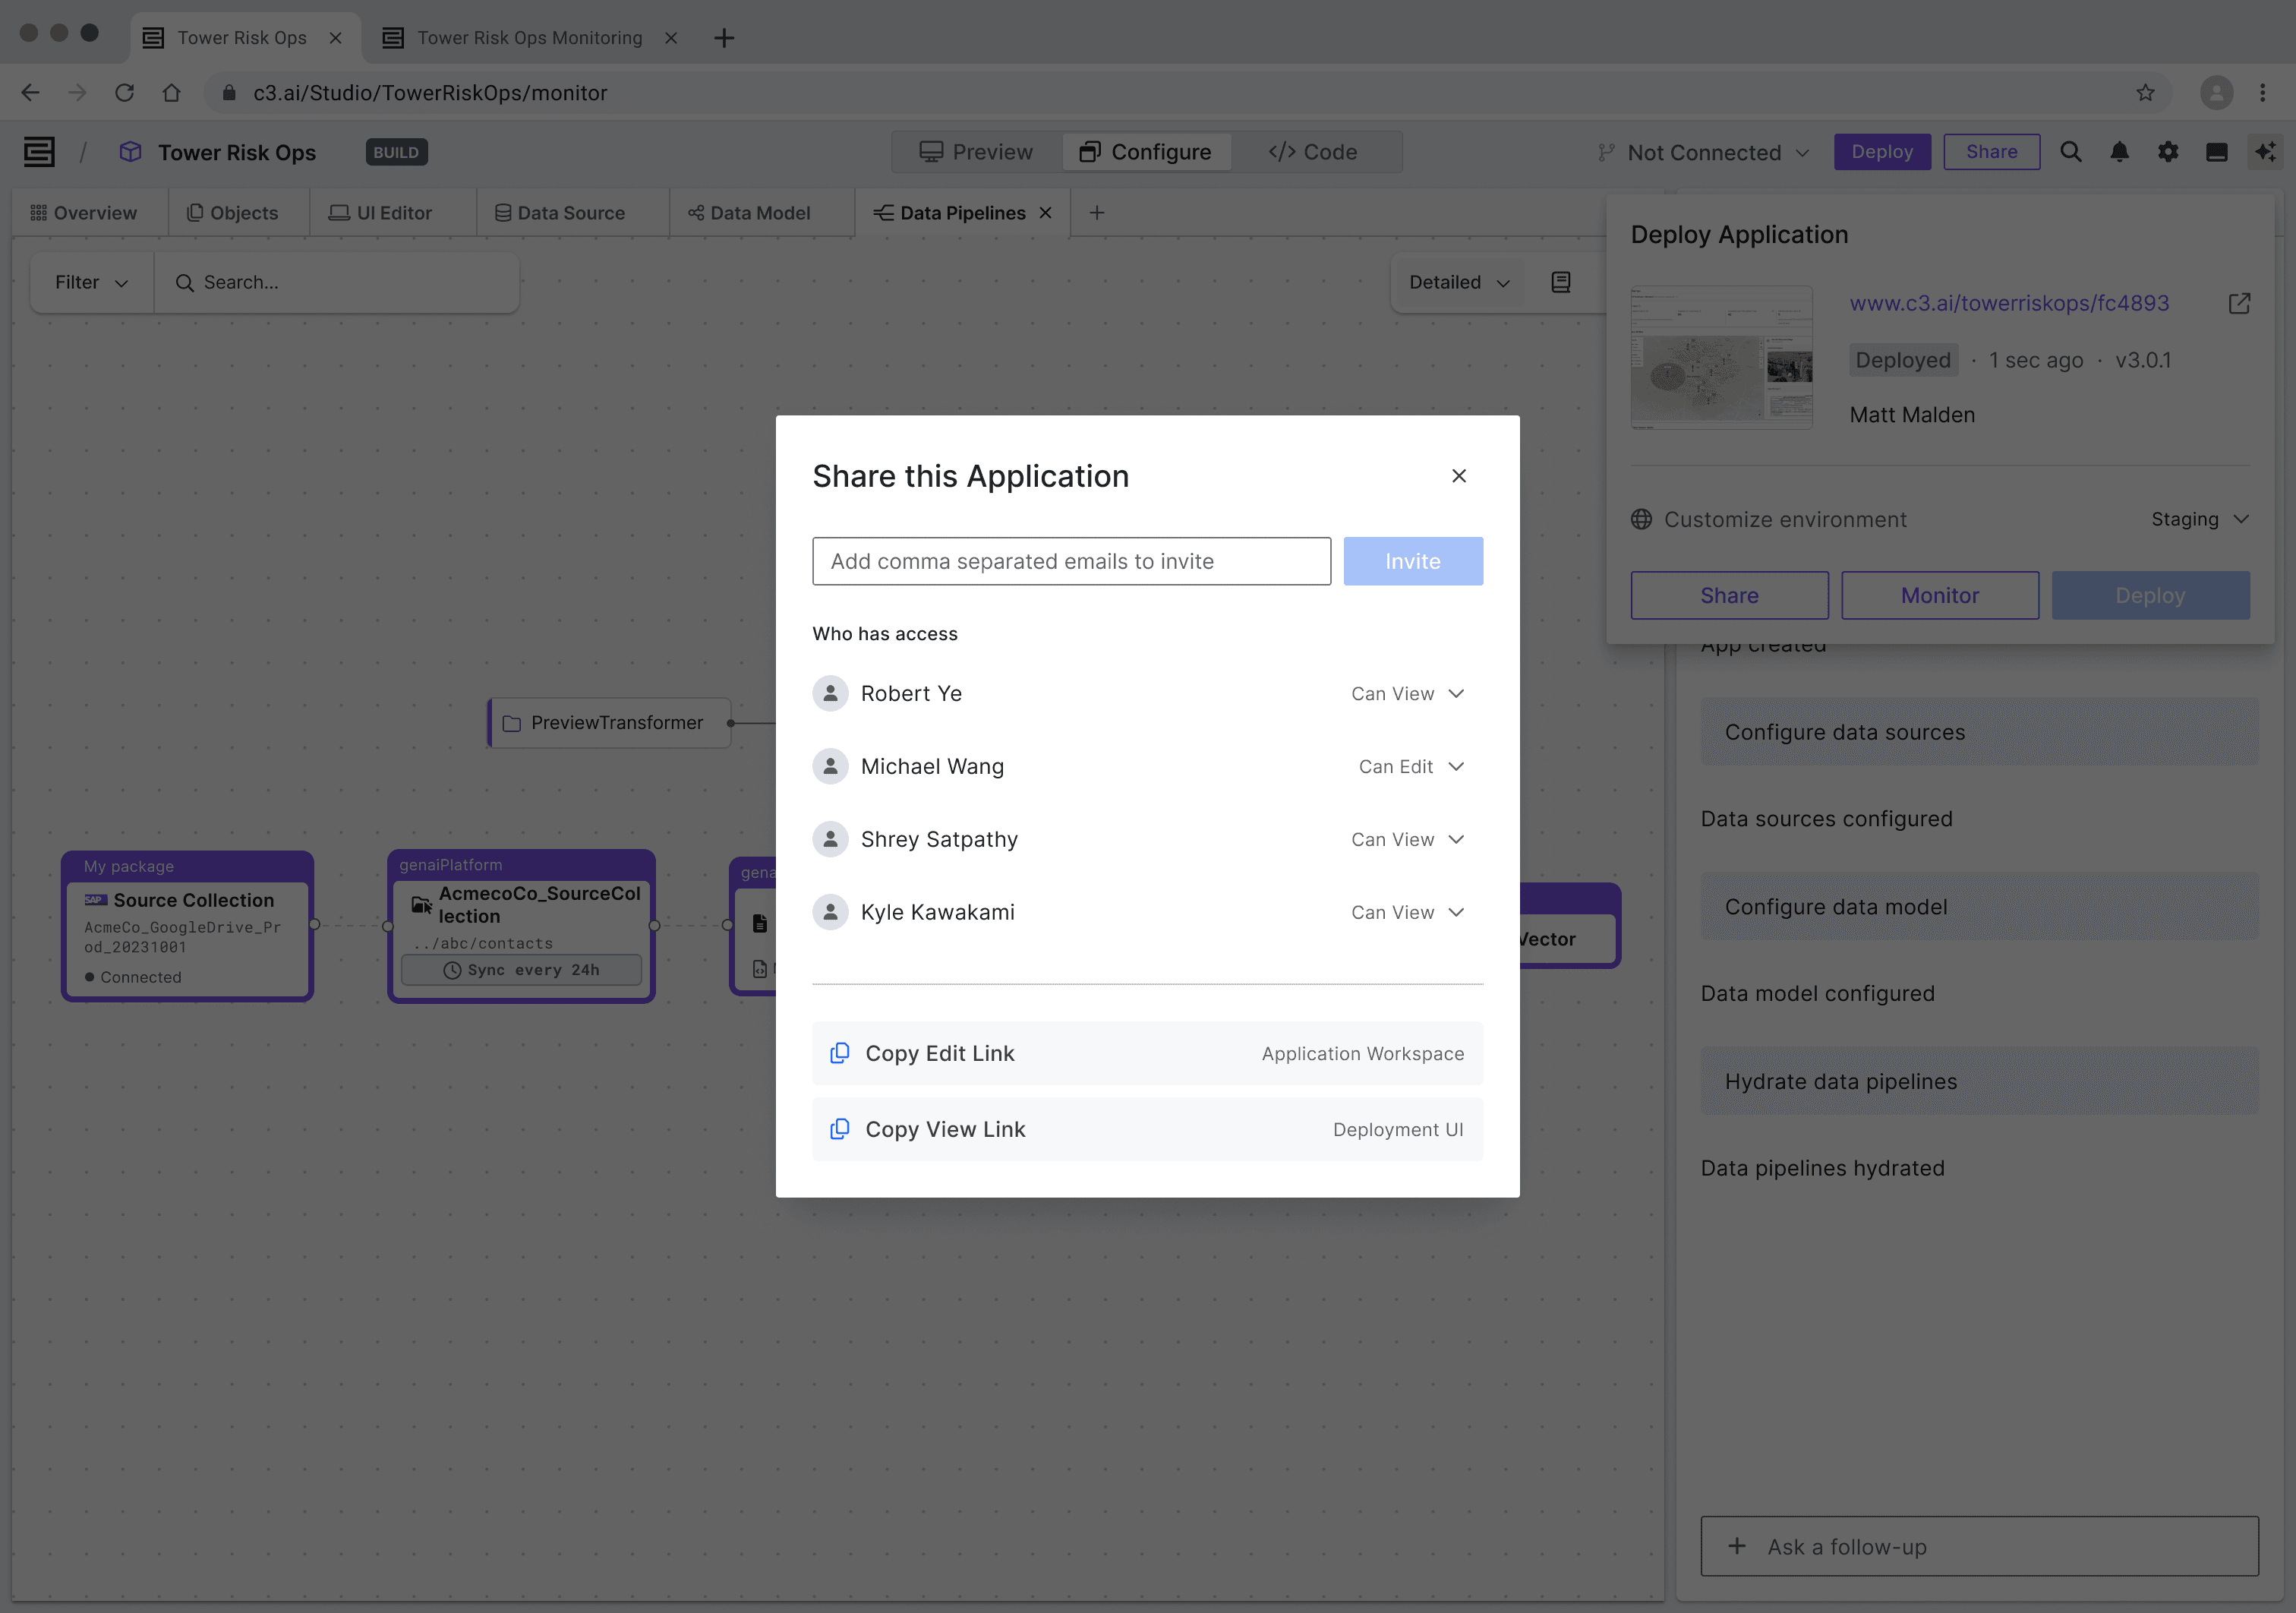Open the settings gear icon

click(2167, 152)
